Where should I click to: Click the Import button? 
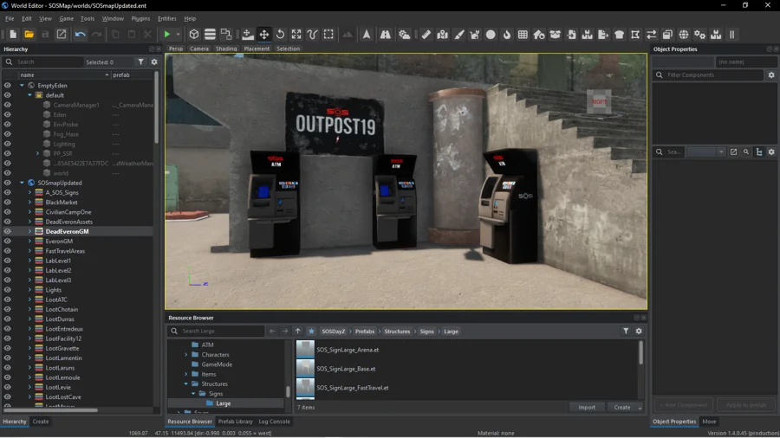coord(587,407)
